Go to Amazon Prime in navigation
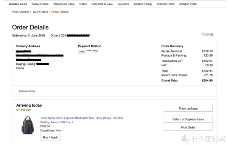227x145 pixels. point(166,4)
